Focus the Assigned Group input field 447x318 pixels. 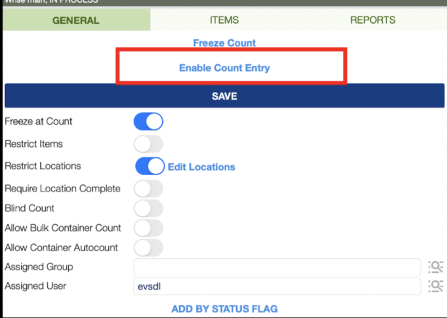pyautogui.click(x=277, y=267)
